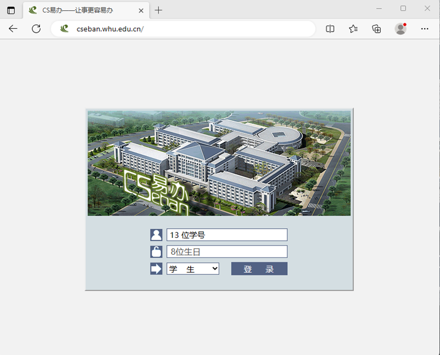Click the right-arrow icon beside role selector
The width and height of the screenshot is (440, 355).
156,268
